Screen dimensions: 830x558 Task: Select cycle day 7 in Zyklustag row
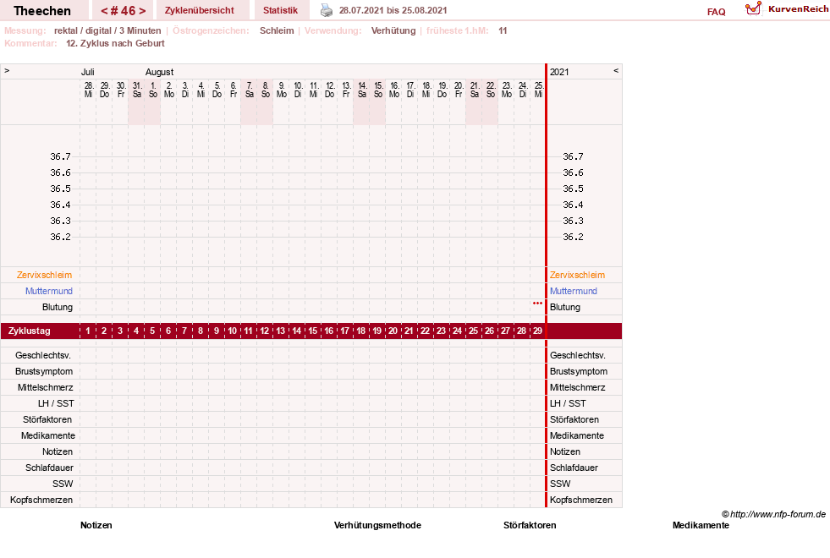click(x=184, y=331)
